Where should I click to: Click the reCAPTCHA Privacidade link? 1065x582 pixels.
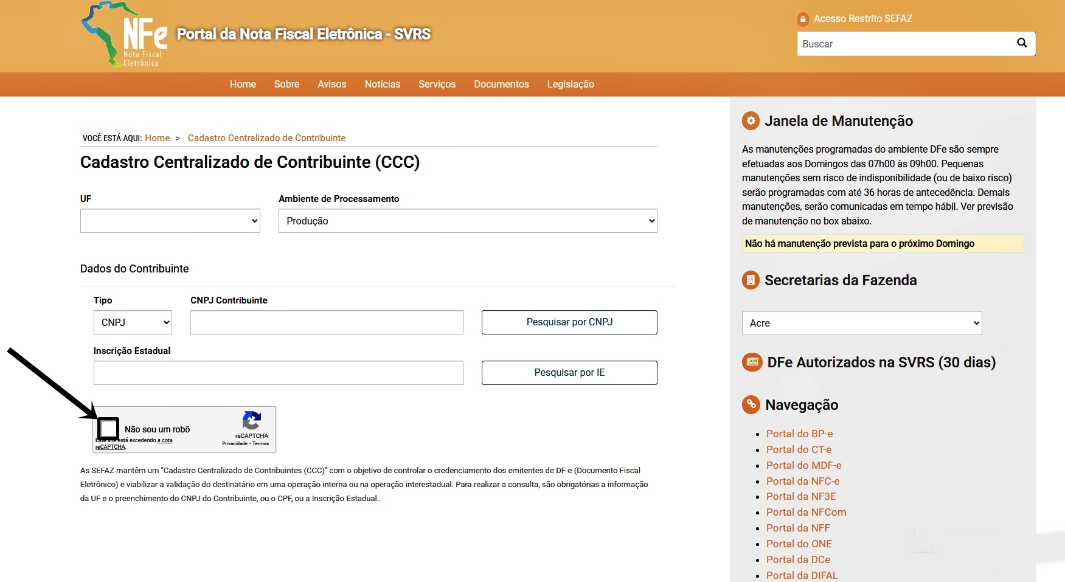pos(235,444)
